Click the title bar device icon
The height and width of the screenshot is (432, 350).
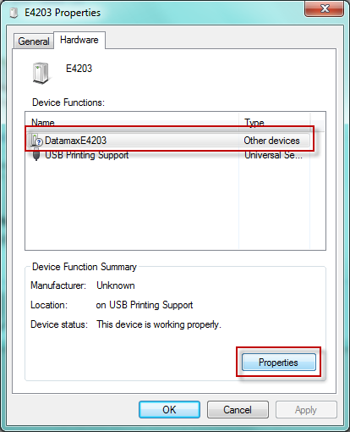tap(14, 13)
